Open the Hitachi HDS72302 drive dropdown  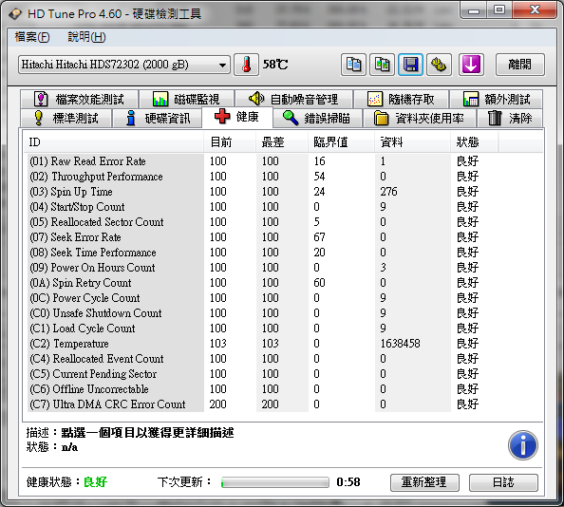124,65
